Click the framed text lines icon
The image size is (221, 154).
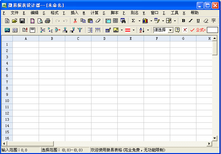[x=32, y=30]
